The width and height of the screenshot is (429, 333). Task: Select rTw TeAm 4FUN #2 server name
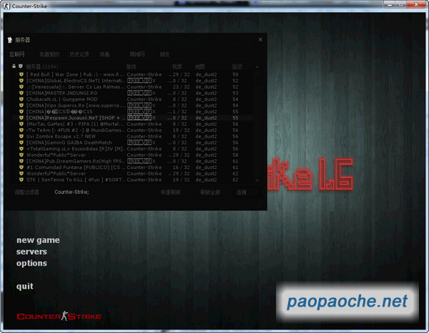tap(76, 130)
